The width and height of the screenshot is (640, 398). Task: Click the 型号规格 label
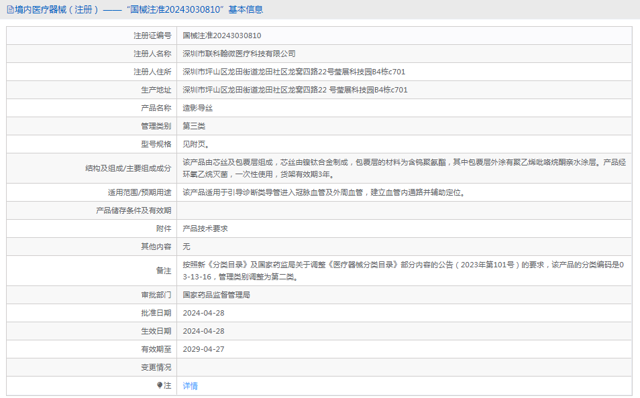pyautogui.click(x=156, y=144)
